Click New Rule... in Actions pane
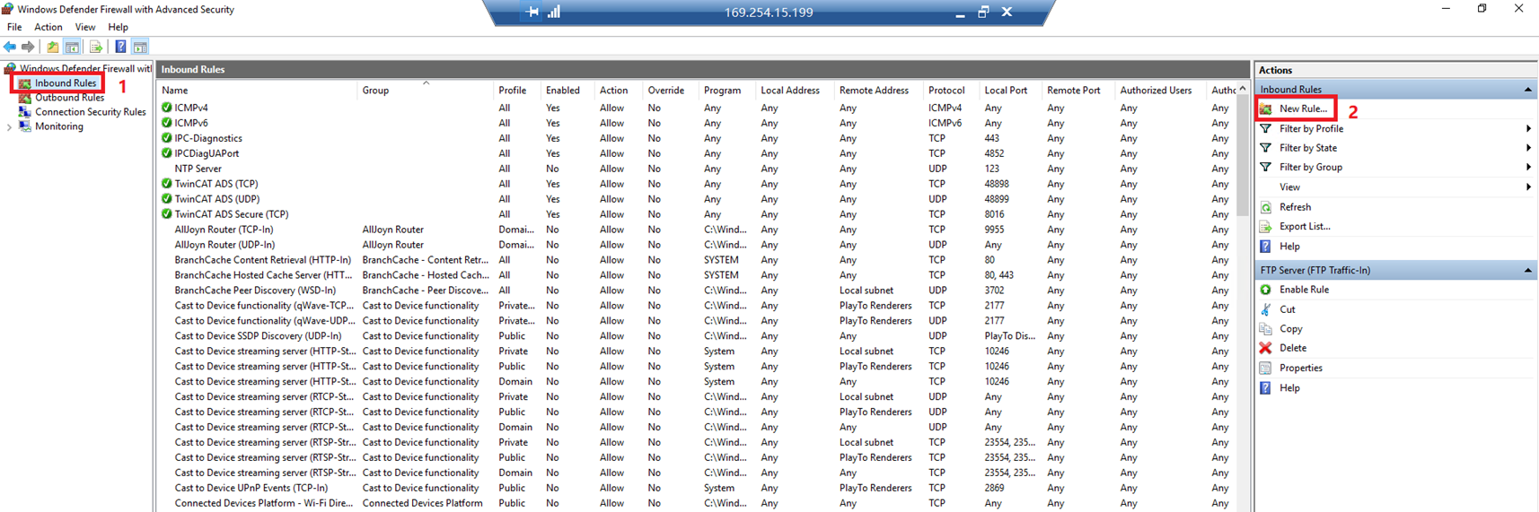This screenshot has width=1539, height=512. click(x=1303, y=108)
